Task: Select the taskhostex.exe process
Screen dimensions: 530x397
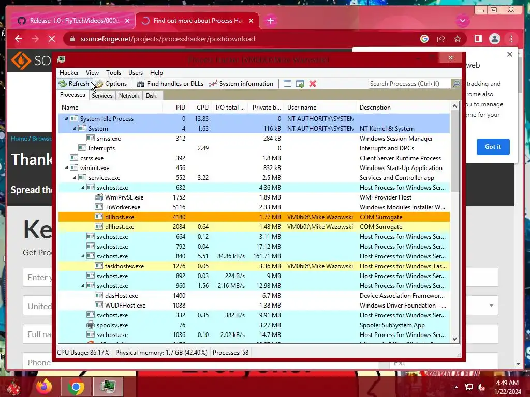Action: coord(254,266)
